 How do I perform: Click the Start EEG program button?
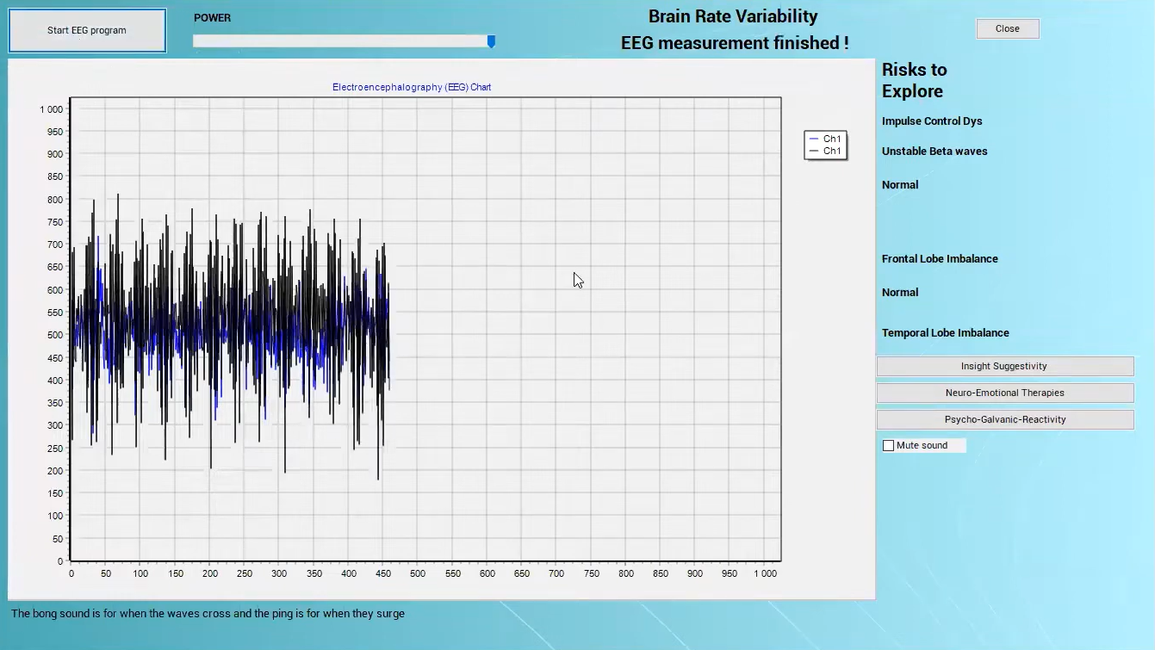tap(87, 30)
